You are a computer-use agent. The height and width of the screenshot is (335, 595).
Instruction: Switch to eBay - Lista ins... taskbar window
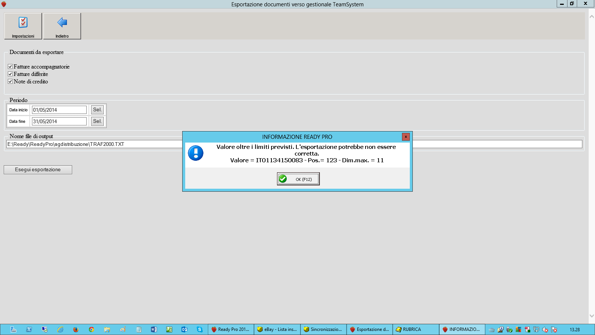277,329
